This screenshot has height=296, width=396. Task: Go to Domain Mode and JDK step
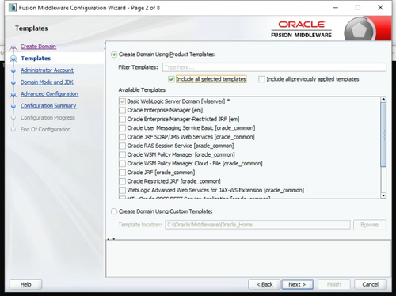pyautogui.click(x=47, y=82)
